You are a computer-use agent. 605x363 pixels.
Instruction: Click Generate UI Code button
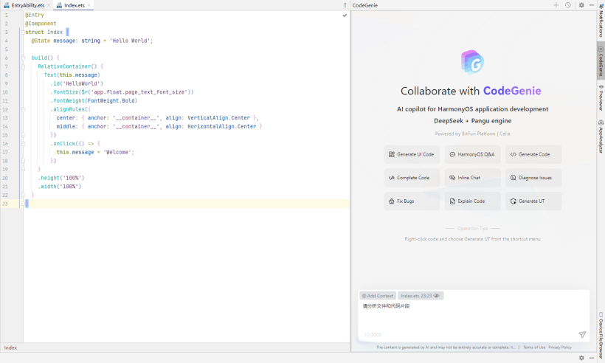tap(412, 154)
